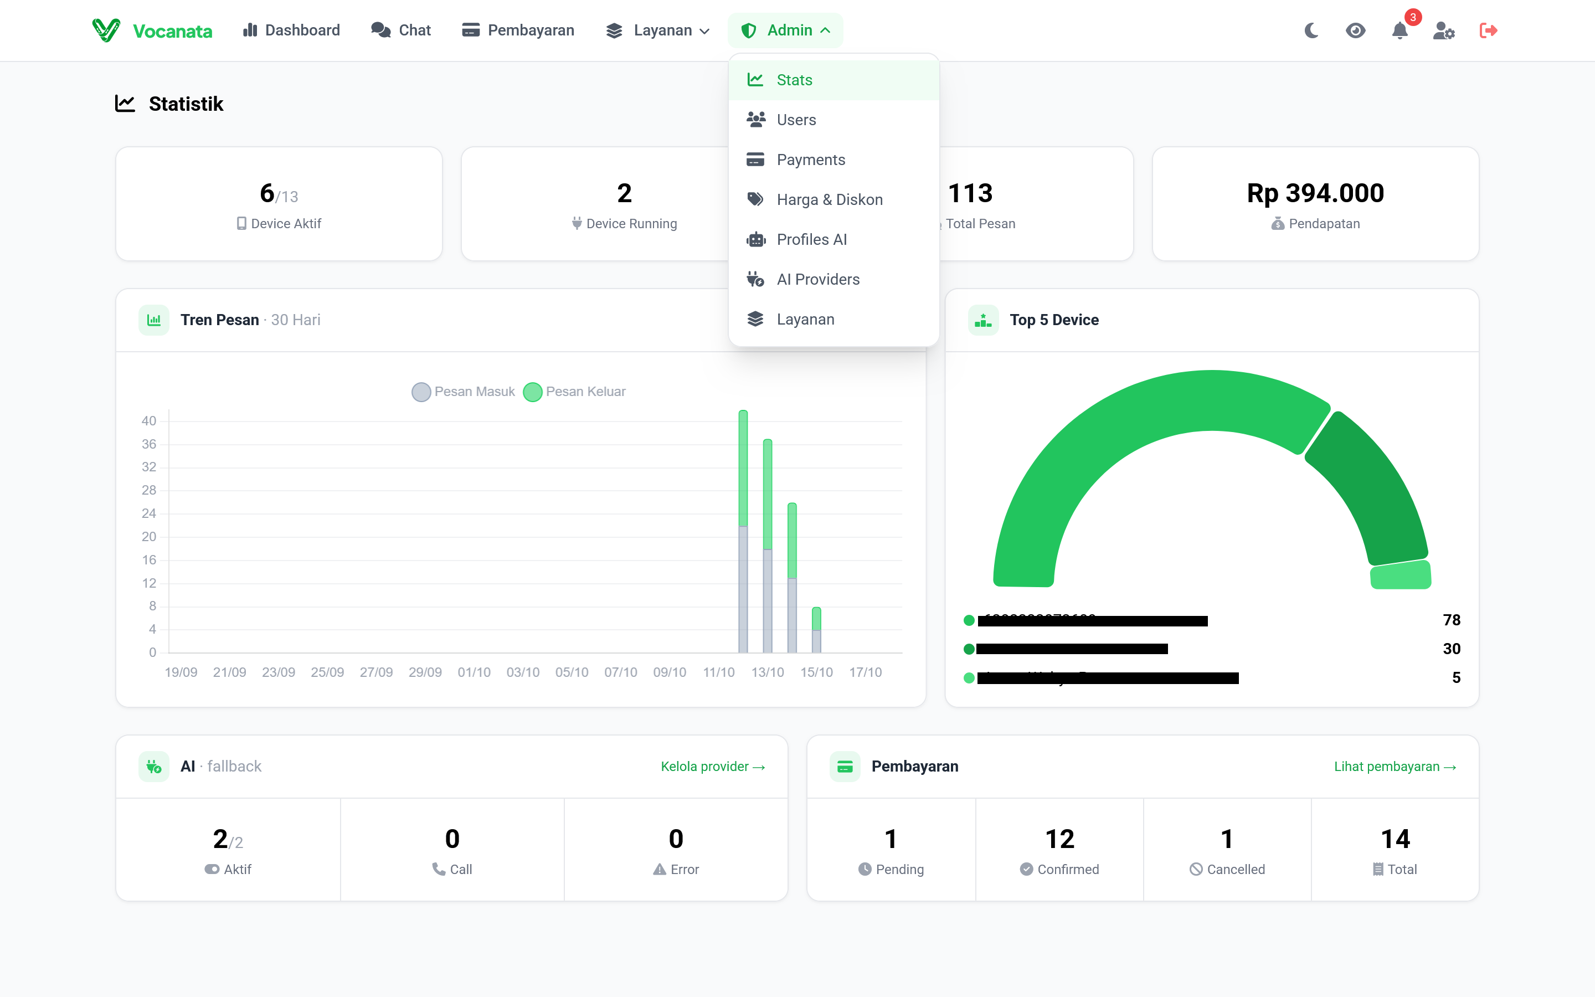Screen dimensions: 1595x997
Task: Click the AI fallback plug icon
Action: coord(153,766)
